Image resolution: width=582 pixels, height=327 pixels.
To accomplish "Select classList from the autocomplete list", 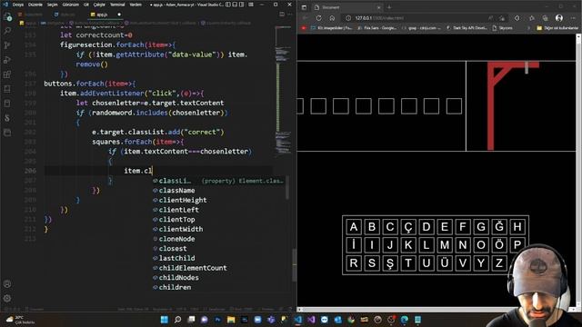I will (219, 181).
